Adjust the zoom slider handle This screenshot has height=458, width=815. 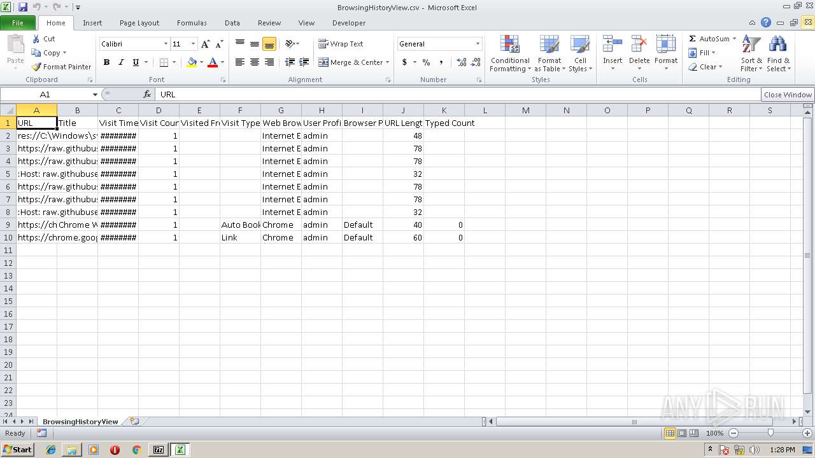(770, 433)
